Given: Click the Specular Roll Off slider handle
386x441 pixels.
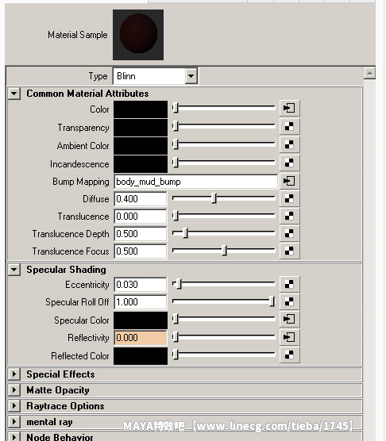Looking at the screenshot, I should (272, 301).
